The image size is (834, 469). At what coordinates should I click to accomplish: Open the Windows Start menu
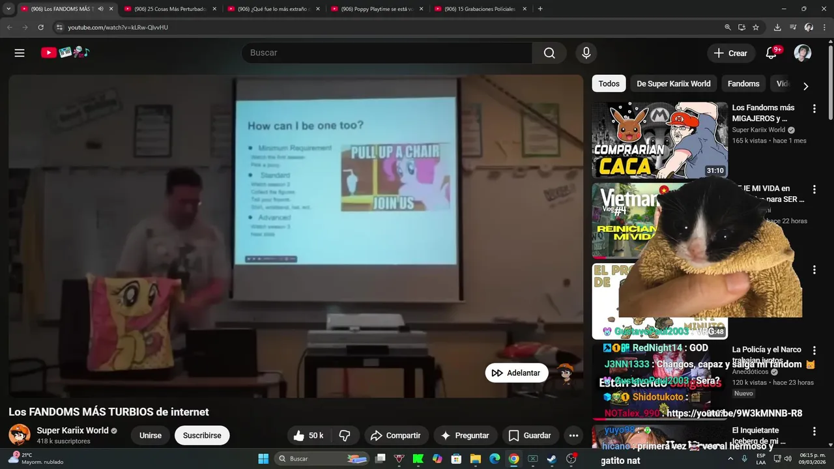[263, 459]
